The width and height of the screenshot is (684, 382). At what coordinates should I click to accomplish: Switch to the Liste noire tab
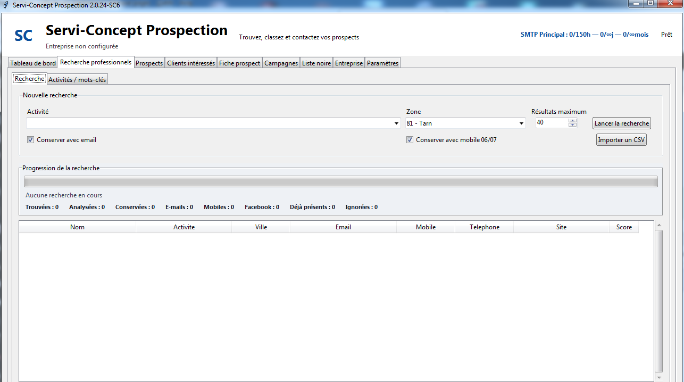pyautogui.click(x=316, y=63)
